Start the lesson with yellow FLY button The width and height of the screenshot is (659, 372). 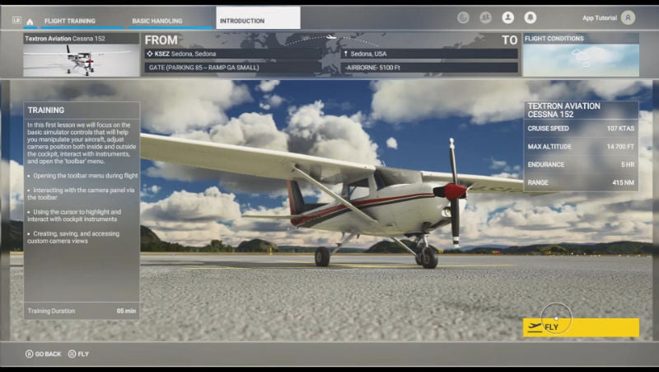point(581,327)
